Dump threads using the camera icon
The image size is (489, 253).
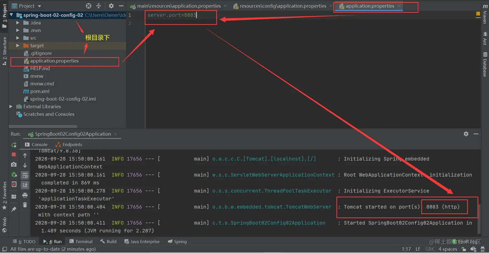14,165
